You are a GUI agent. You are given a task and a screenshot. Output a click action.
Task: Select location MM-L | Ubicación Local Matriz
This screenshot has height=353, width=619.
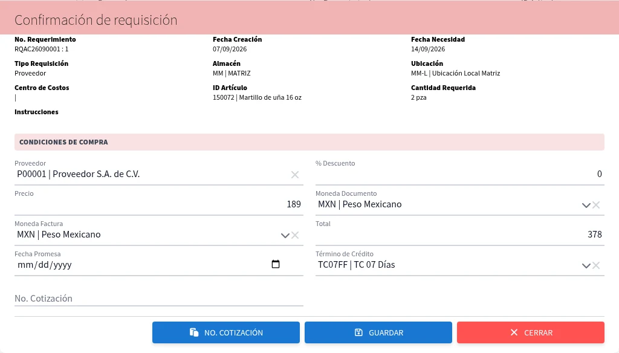(456, 73)
